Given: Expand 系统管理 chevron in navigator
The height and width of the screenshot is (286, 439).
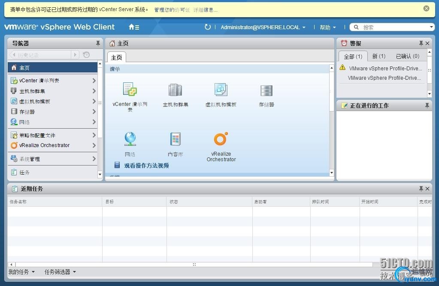Looking at the screenshot, I should (x=94, y=159).
